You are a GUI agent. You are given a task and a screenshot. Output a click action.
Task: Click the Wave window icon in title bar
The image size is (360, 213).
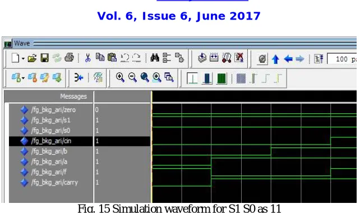click(x=8, y=44)
